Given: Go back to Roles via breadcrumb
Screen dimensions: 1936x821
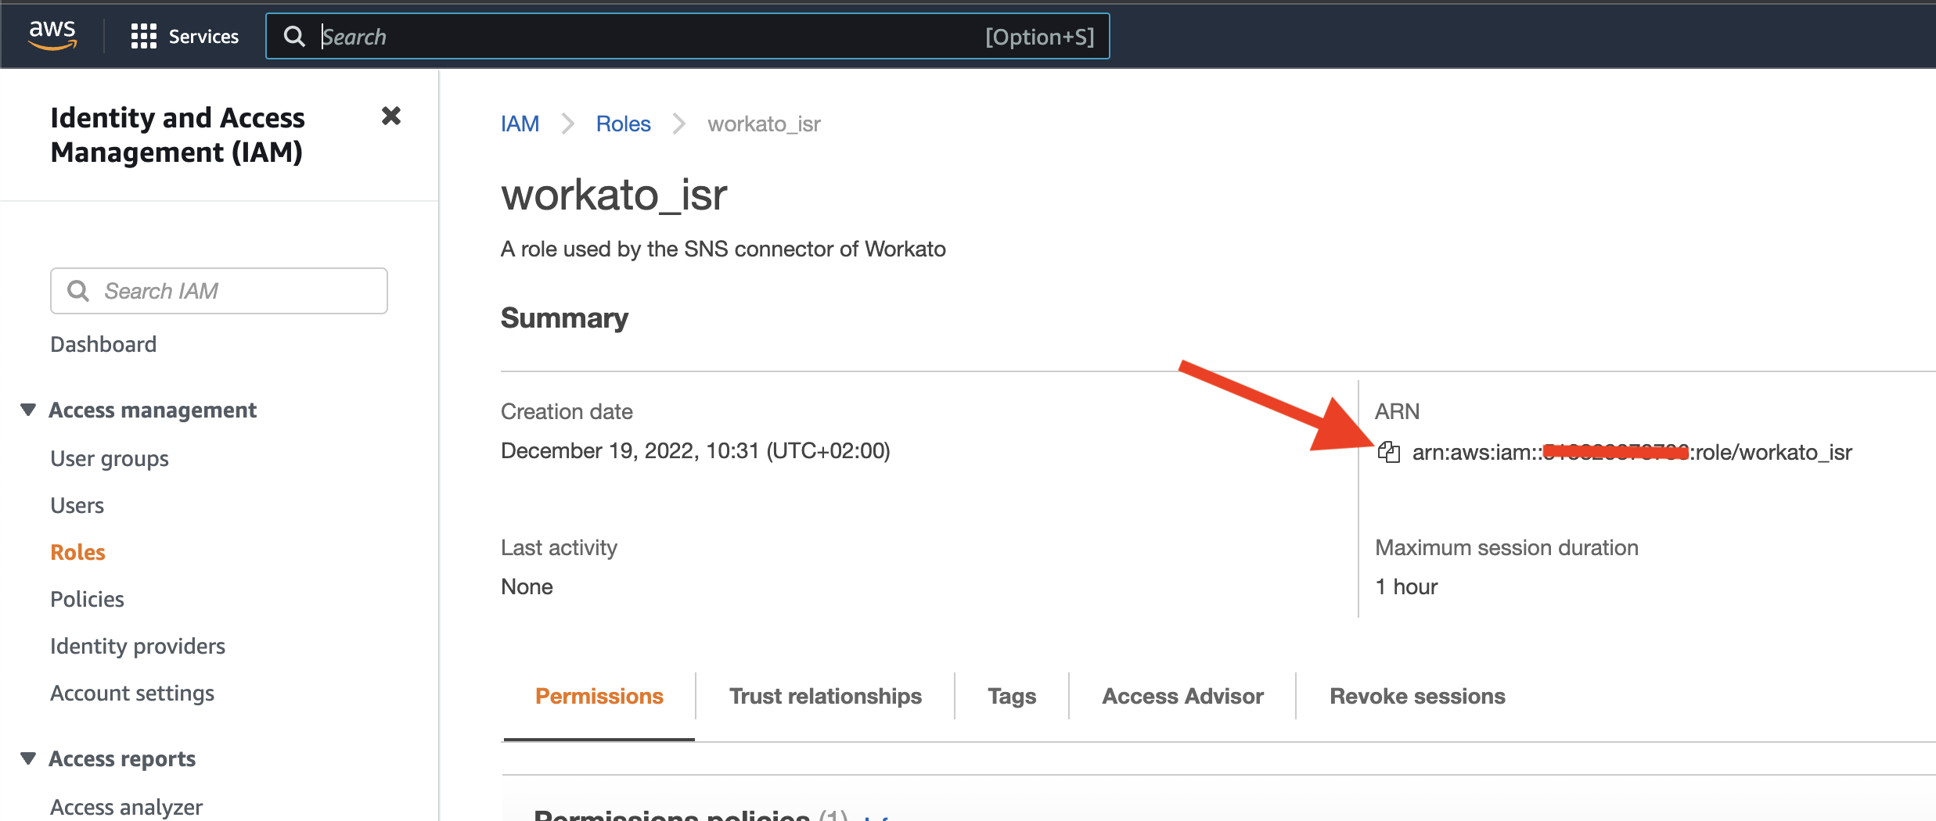Looking at the screenshot, I should click(x=623, y=124).
